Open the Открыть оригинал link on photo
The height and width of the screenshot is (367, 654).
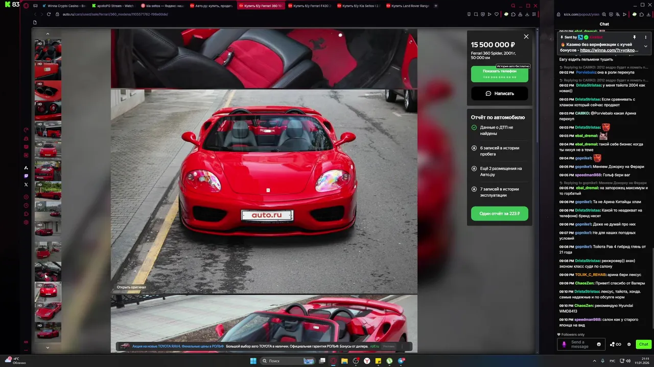[x=131, y=287]
